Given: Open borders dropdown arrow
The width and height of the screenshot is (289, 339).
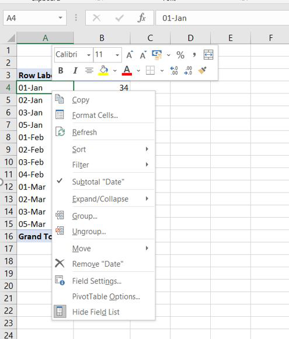Looking at the screenshot, I should tap(162, 71).
